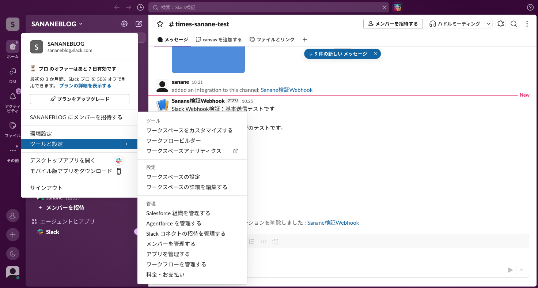
Task: Select SANANEBLOG にメンバーを招待する
Action: pos(80,117)
